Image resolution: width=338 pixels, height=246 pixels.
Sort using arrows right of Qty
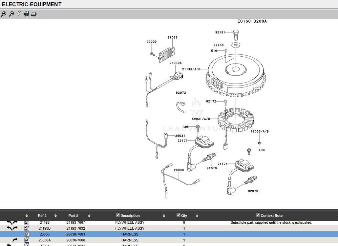[x=197, y=216]
